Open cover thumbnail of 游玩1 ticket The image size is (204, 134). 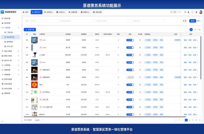click(34, 85)
